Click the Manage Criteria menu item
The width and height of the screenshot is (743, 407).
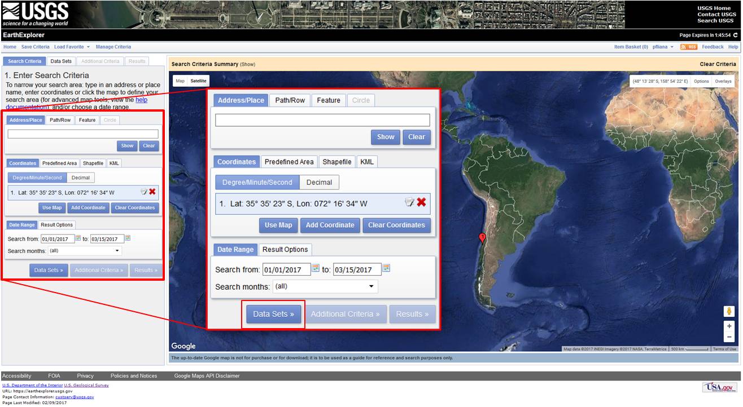(x=113, y=47)
